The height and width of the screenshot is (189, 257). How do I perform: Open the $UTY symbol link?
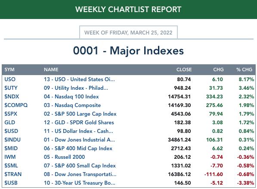[11, 88]
